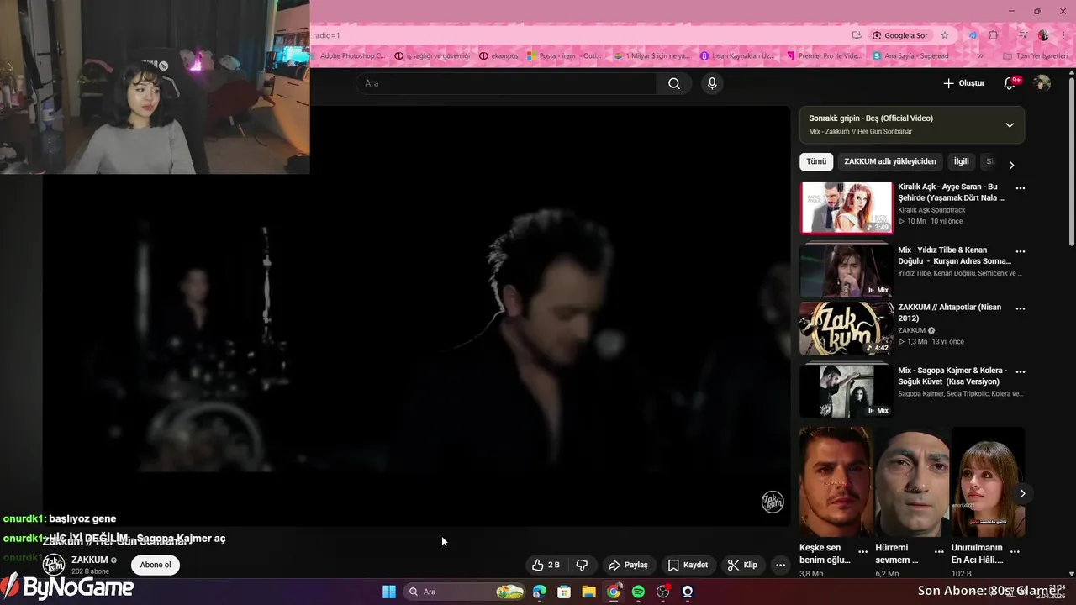Open the Unutulmanın En Acı Hâli short
This screenshot has height=605, width=1076.
pos(988,482)
